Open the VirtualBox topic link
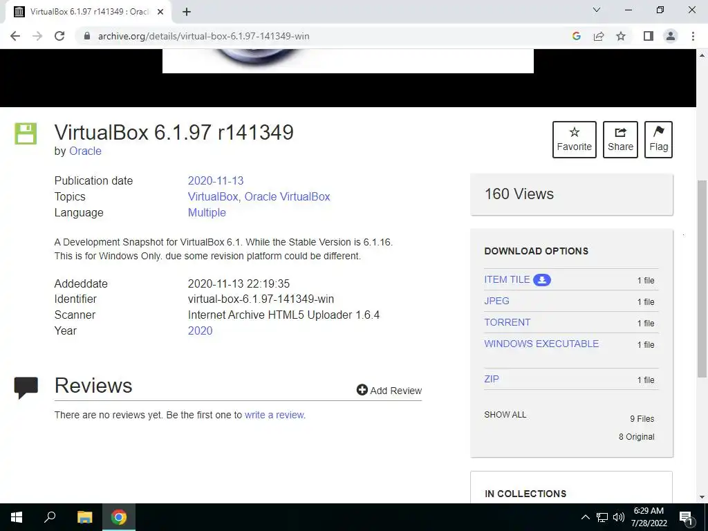The image size is (708, 531). point(213,197)
